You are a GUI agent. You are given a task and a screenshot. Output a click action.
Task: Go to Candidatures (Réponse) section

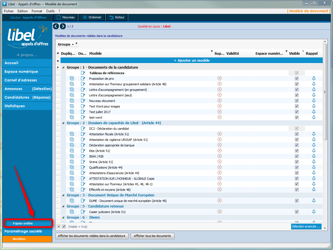[x=27, y=97]
